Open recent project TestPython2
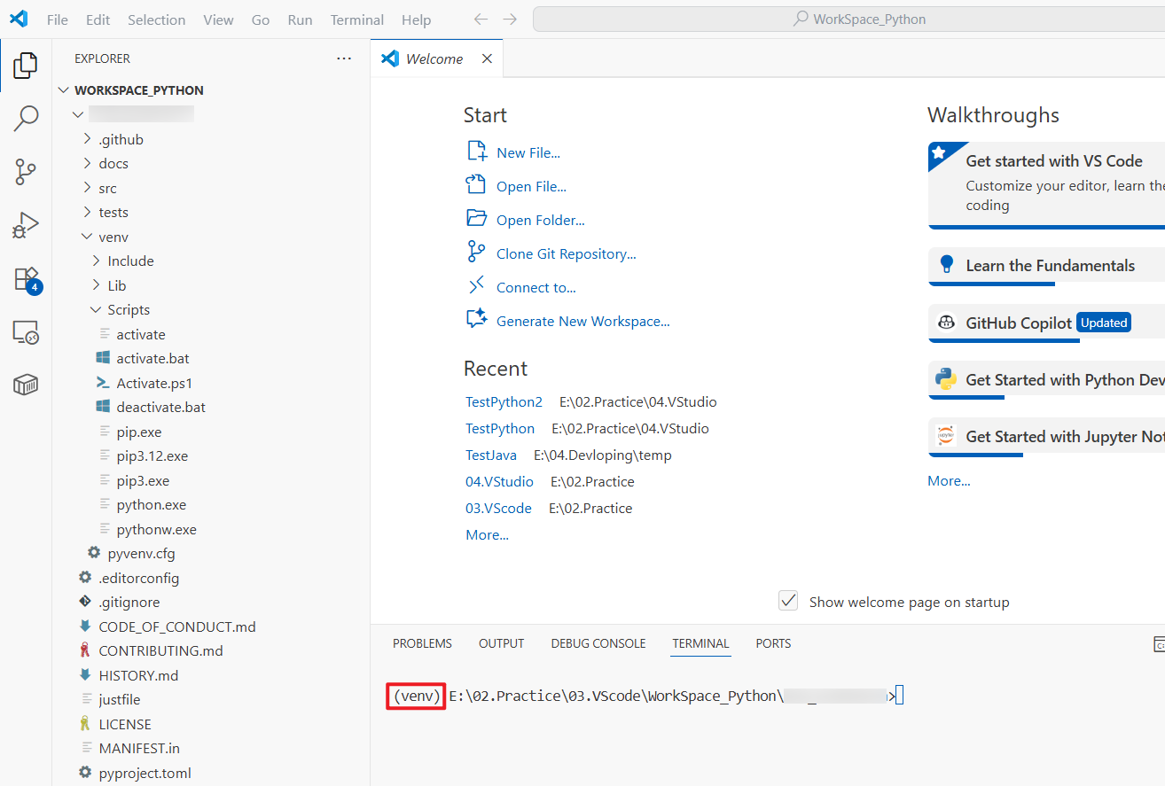This screenshot has width=1165, height=786. (504, 401)
